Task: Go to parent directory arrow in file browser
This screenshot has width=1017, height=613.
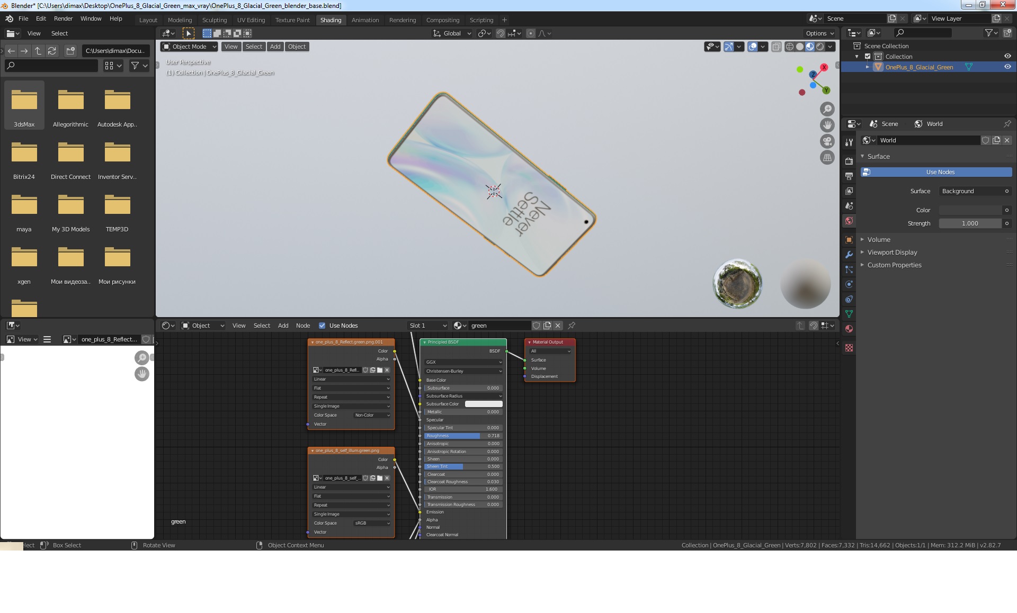Action: (38, 51)
